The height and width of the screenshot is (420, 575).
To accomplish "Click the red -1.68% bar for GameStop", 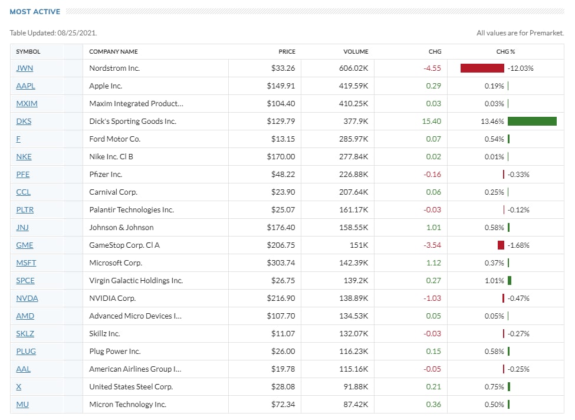I will pos(501,245).
